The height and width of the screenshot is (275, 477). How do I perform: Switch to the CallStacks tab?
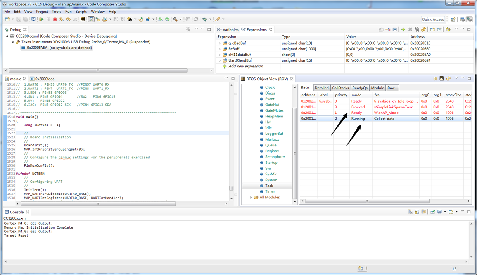[340, 88]
